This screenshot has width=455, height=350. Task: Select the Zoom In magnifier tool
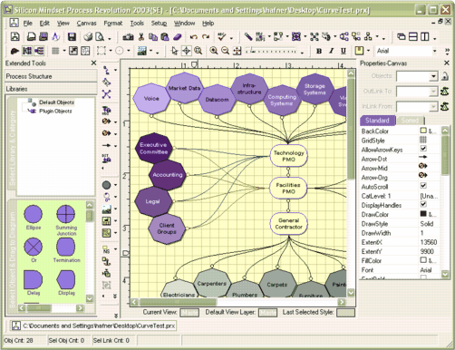tap(214, 51)
